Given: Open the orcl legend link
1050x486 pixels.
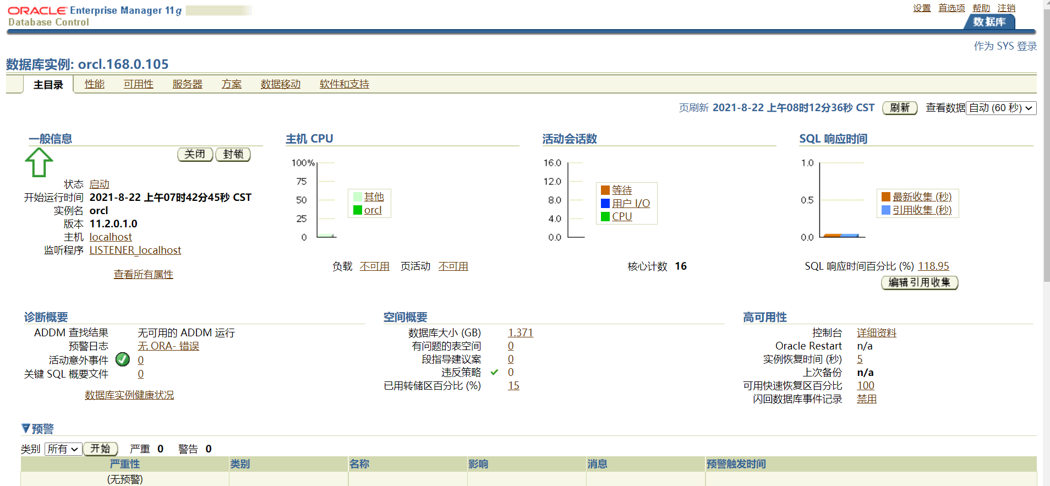Looking at the screenshot, I should click(373, 210).
